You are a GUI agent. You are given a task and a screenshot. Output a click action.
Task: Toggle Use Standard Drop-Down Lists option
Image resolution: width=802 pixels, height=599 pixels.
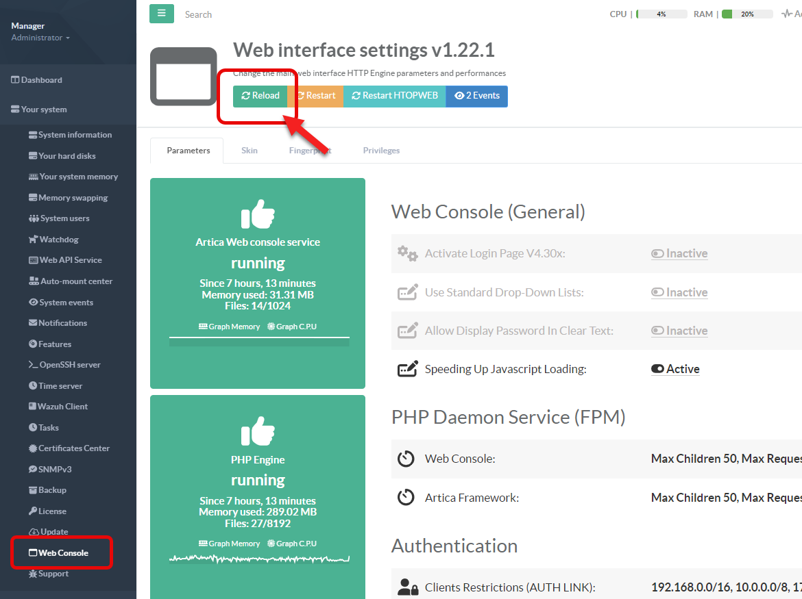(x=679, y=292)
